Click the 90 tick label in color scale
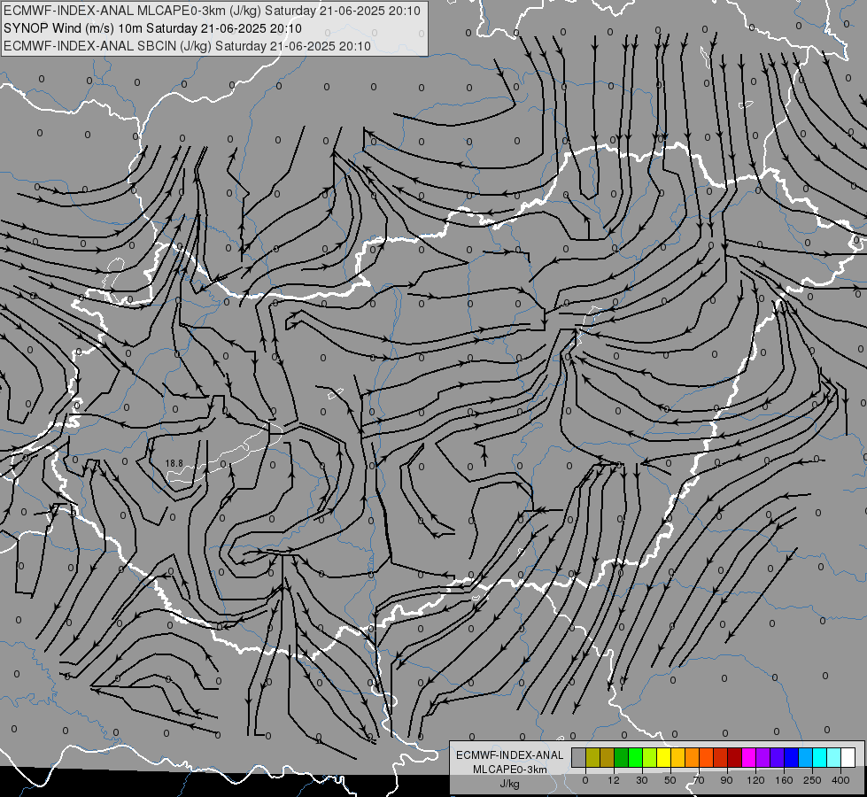The height and width of the screenshot is (797, 867). point(726,780)
